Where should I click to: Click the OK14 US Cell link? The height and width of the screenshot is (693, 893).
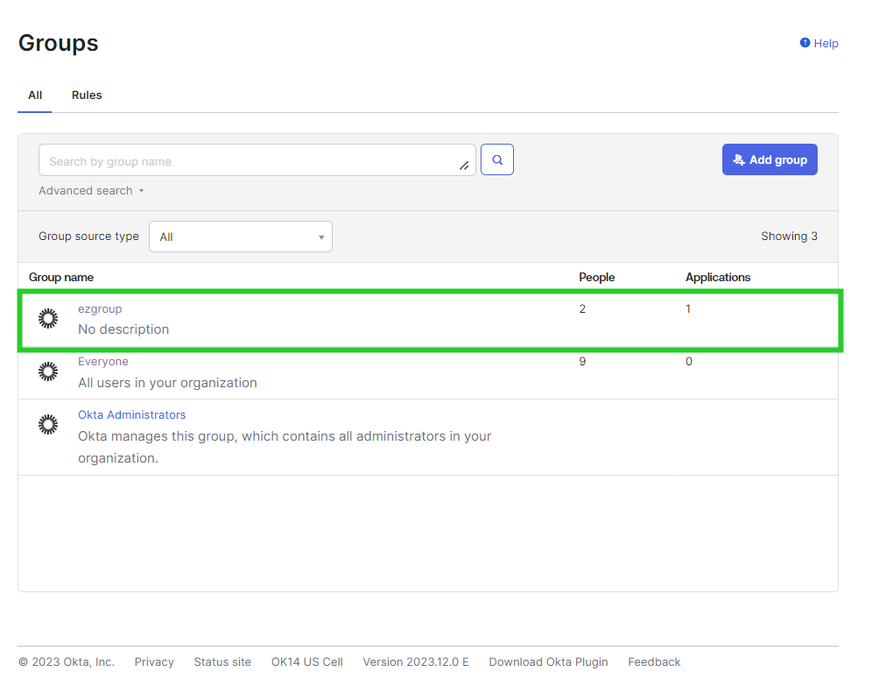click(307, 661)
